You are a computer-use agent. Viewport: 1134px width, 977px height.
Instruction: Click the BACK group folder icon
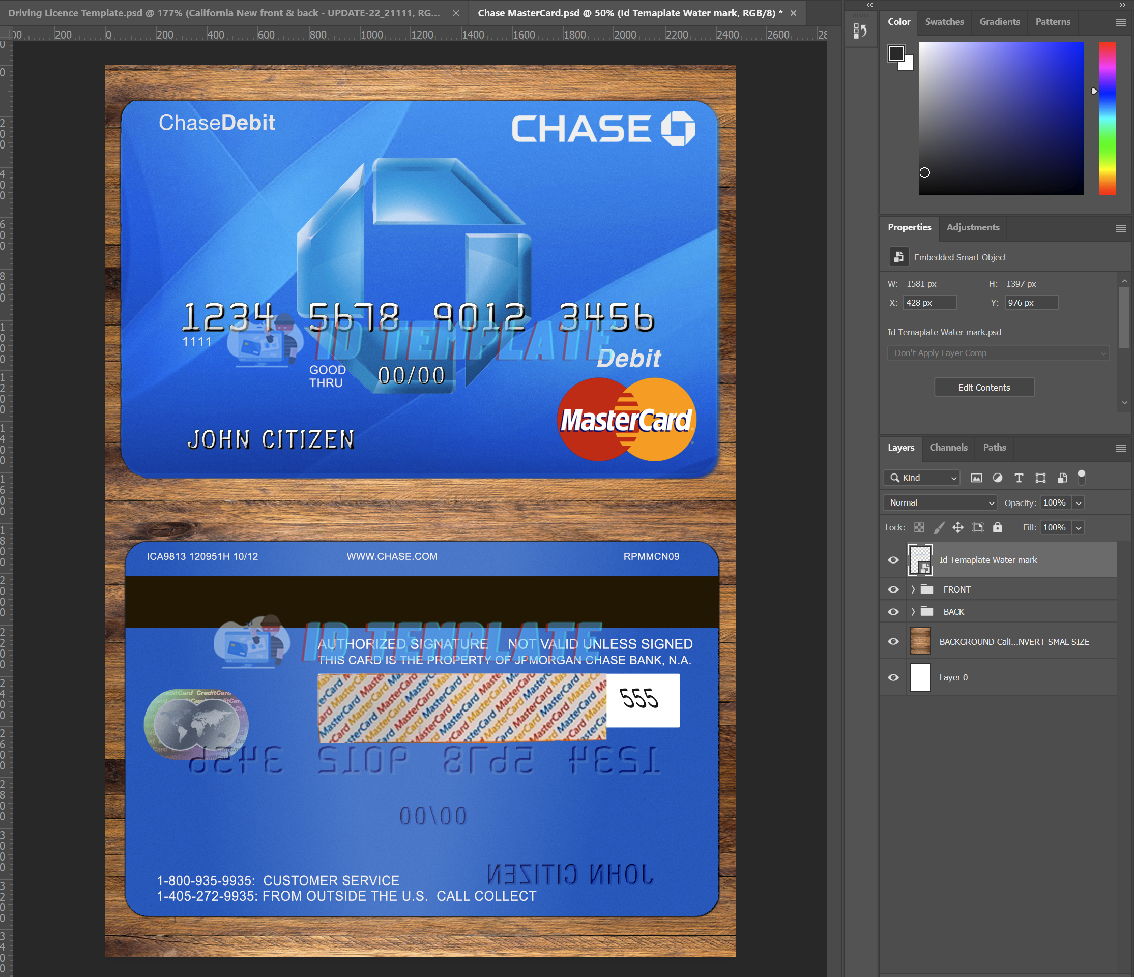click(926, 612)
